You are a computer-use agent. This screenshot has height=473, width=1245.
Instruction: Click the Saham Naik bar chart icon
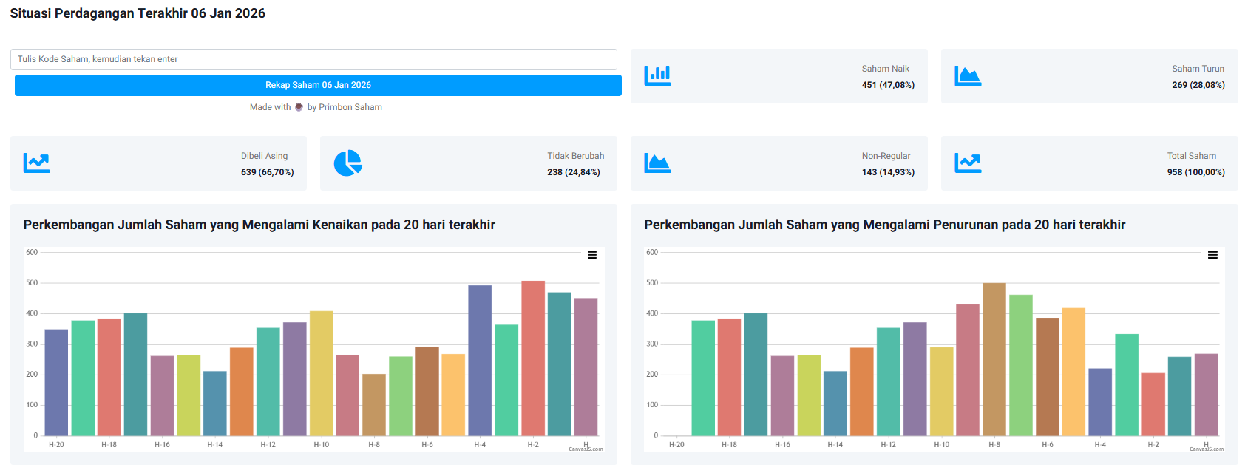point(657,75)
